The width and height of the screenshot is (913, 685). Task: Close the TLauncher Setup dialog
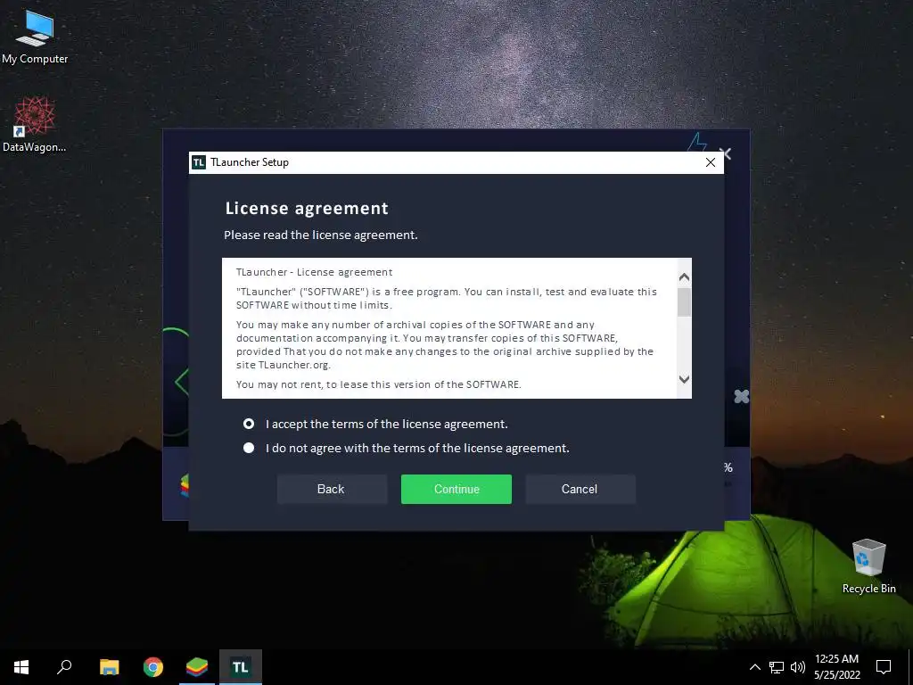[x=711, y=162]
